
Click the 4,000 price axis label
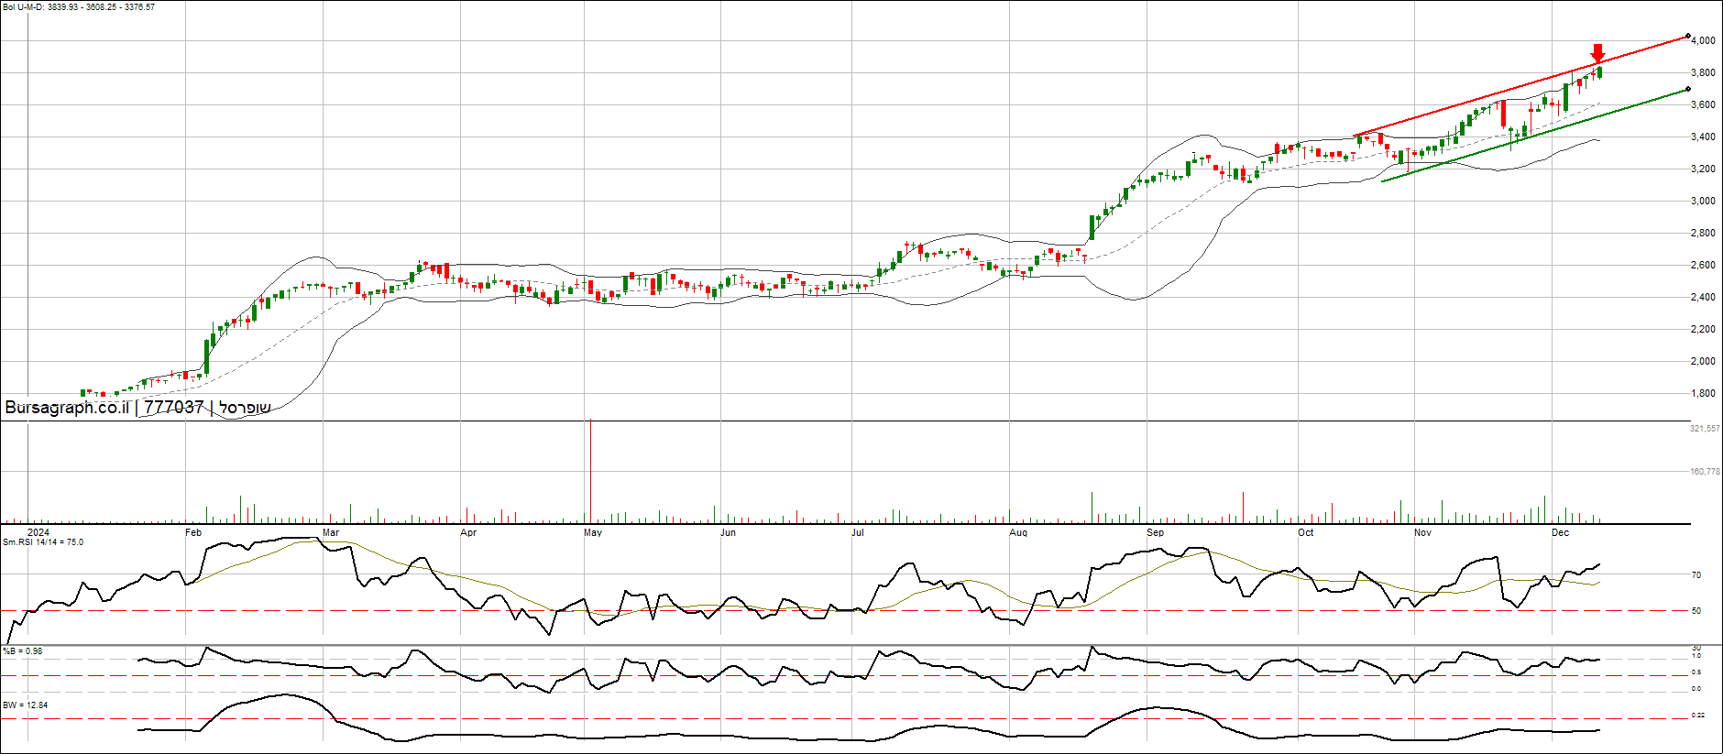pos(1703,41)
